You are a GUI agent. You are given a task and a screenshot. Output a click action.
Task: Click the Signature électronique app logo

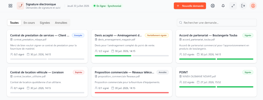point(20,6)
